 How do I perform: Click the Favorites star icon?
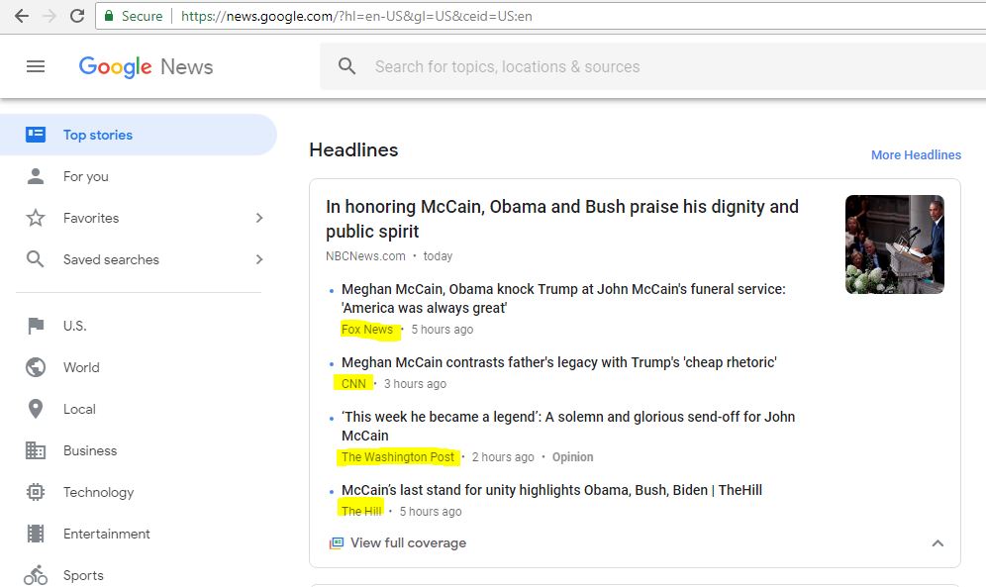tap(36, 218)
